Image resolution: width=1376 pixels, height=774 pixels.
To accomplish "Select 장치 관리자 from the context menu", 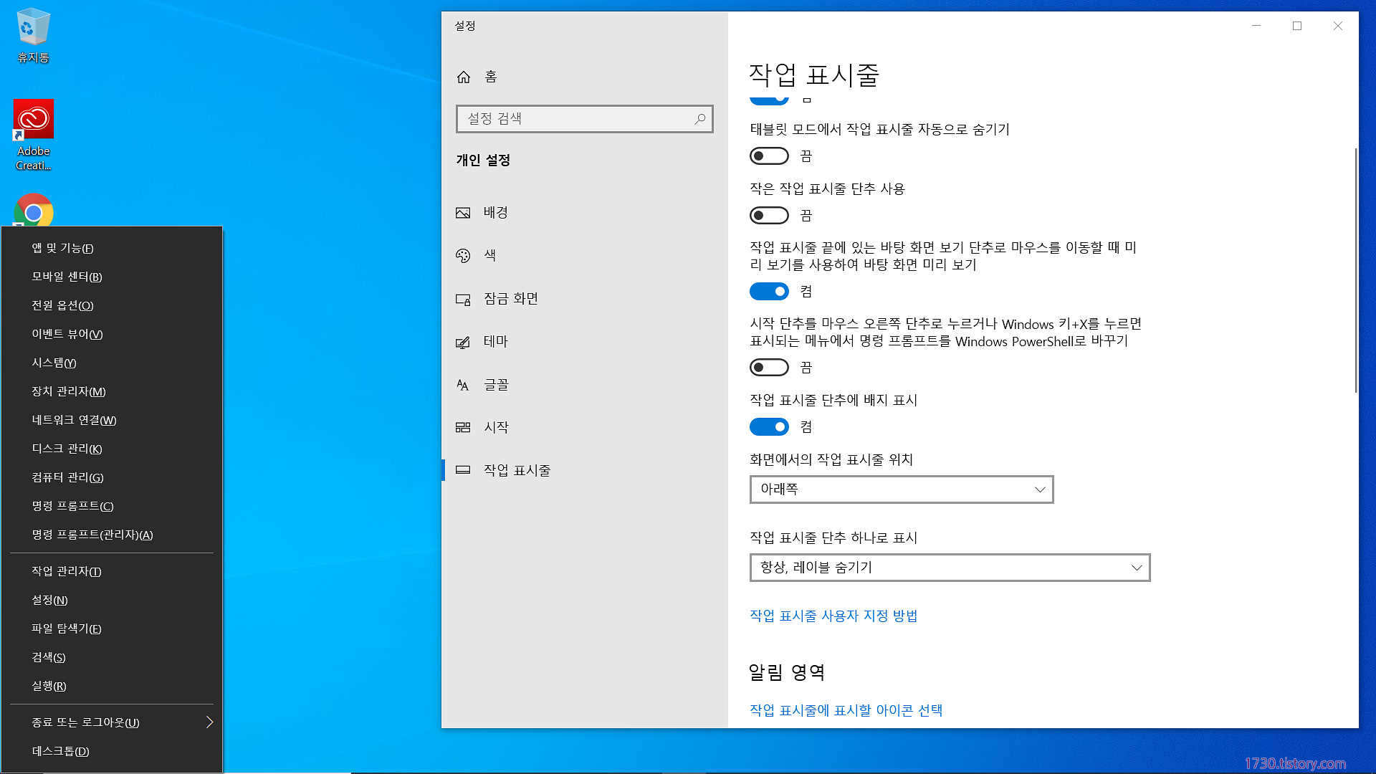I will point(69,391).
